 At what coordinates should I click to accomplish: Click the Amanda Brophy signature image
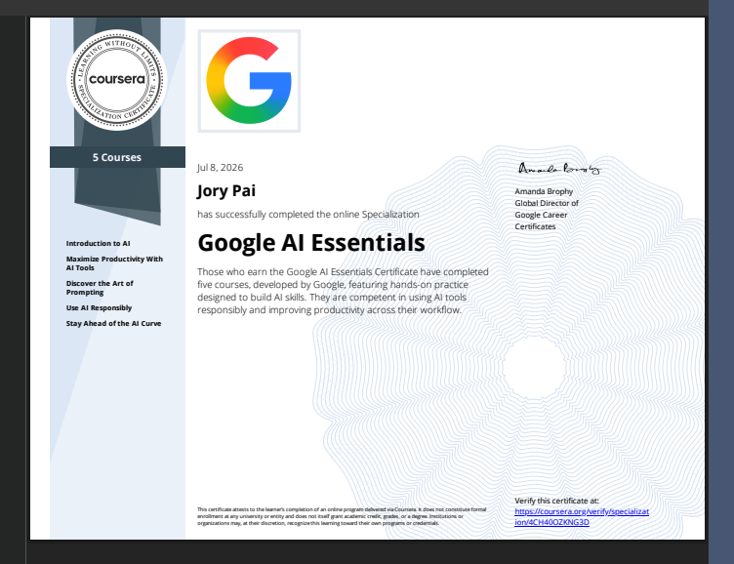coord(559,169)
